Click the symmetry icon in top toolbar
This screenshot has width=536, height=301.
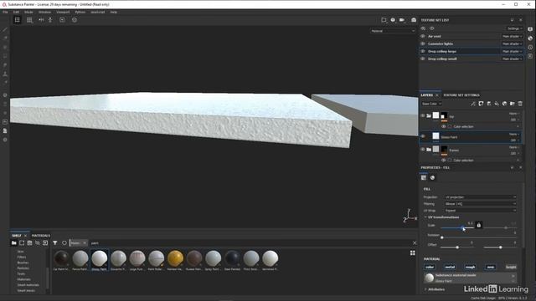click(41, 20)
